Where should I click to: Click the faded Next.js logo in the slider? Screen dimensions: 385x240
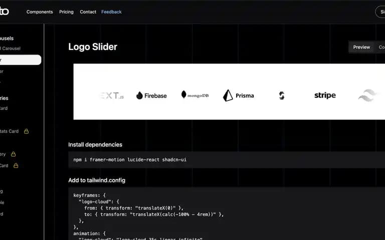pos(112,95)
